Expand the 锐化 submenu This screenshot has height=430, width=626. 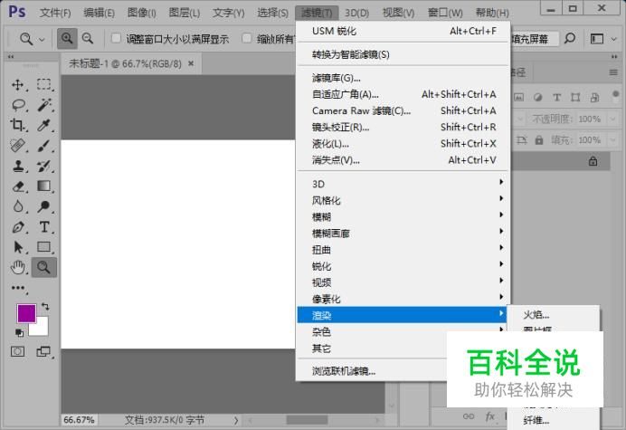coord(403,266)
